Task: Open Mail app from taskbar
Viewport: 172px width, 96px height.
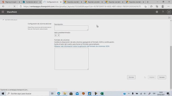Action: (77, 94)
